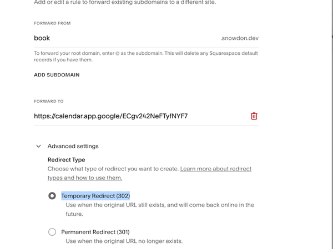
Task: Click the temporary redirect description text
Action: (159, 209)
